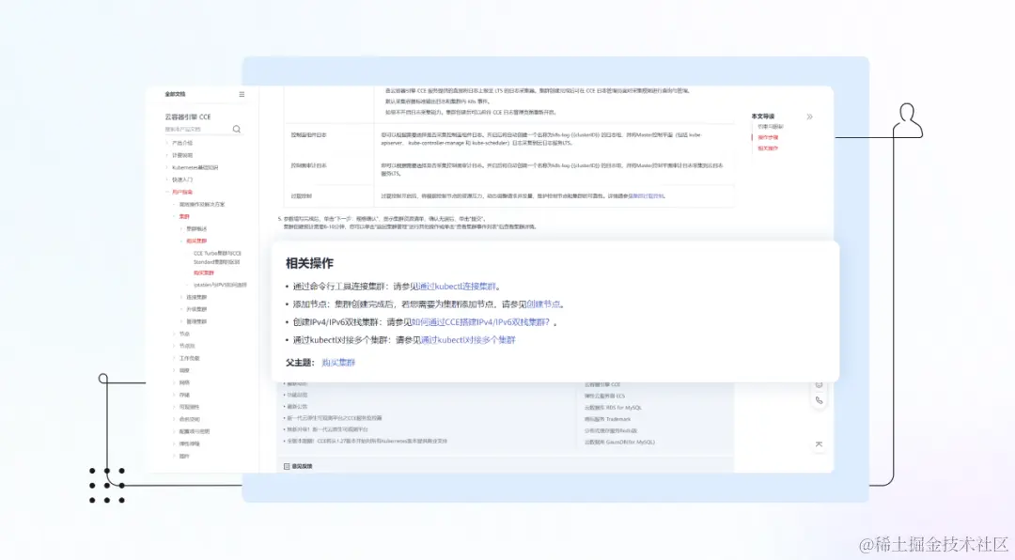Image resolution: width=1015 pixels, height=560 pixels.
Task: Click the phone contact floating icon
Action: [820, 400]
